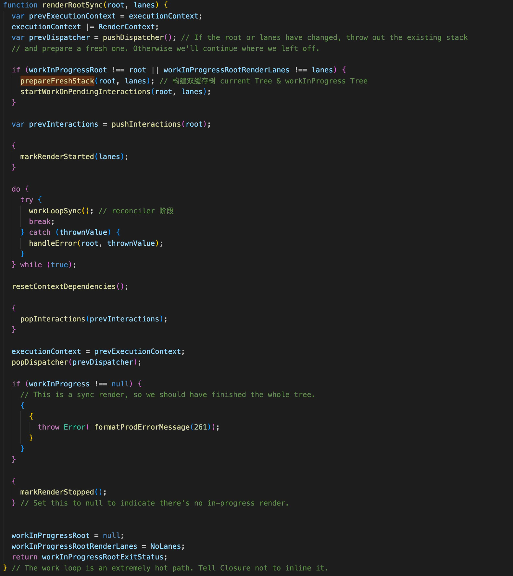Screen dimensions: 513x576
Task: Click the 'Set this to null' comment
Action: point(155,503)
